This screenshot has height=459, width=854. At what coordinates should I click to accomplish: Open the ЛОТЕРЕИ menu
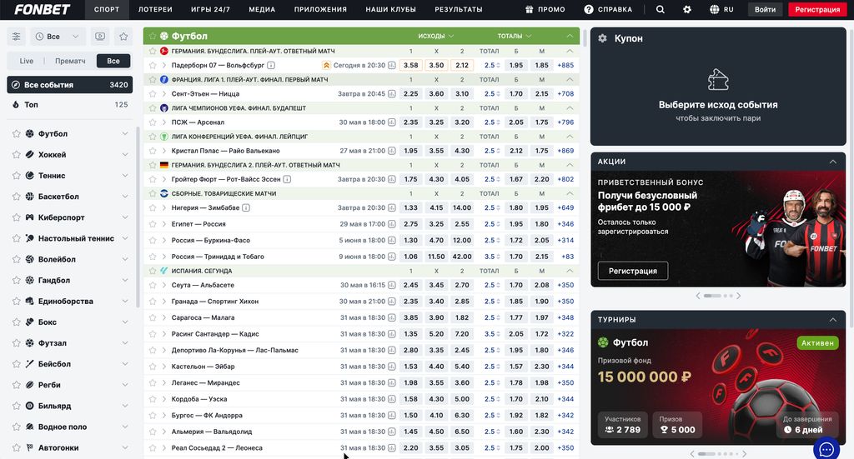[x=155, y=9]
